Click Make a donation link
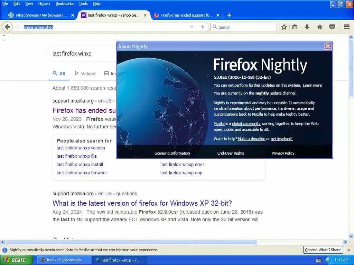This screenshot has width=354, height=265. tap(252, 139)
